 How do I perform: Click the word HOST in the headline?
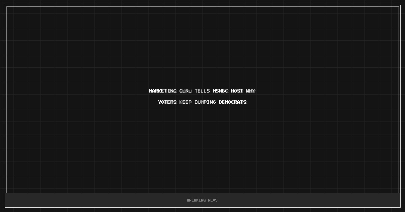(237, 91)
